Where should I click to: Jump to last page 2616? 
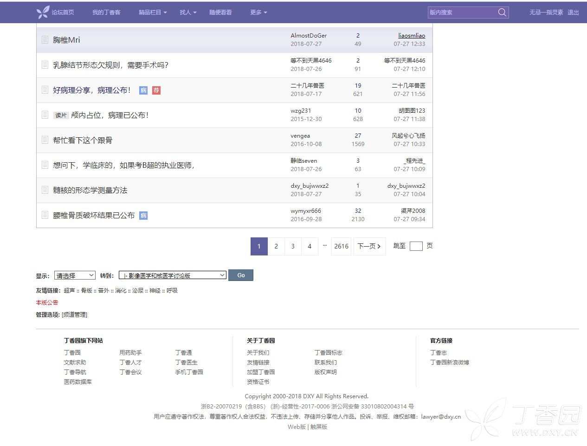[x=341, y=246]
